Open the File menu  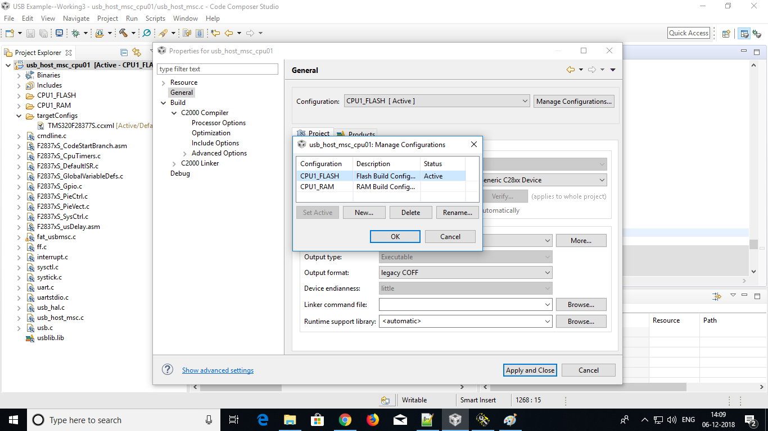pyautogui.click(x=9, y=19)
